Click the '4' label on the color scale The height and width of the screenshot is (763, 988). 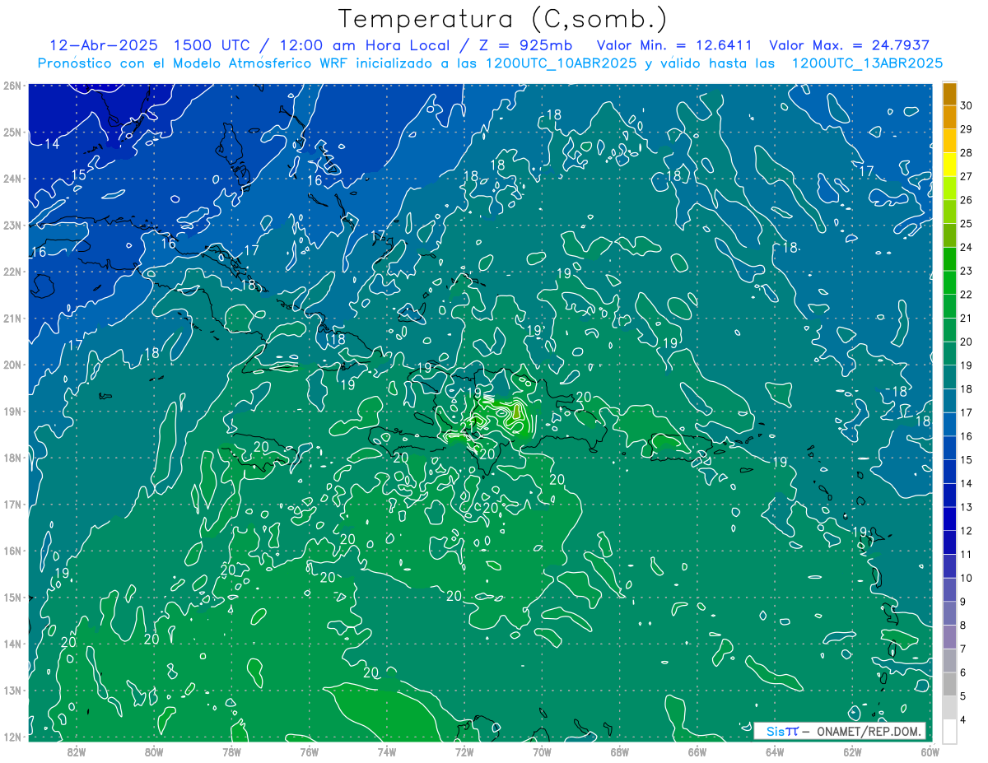[x=963, y=719]
